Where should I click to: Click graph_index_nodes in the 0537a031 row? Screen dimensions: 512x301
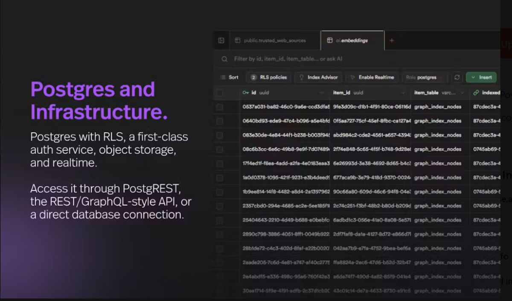438,107
